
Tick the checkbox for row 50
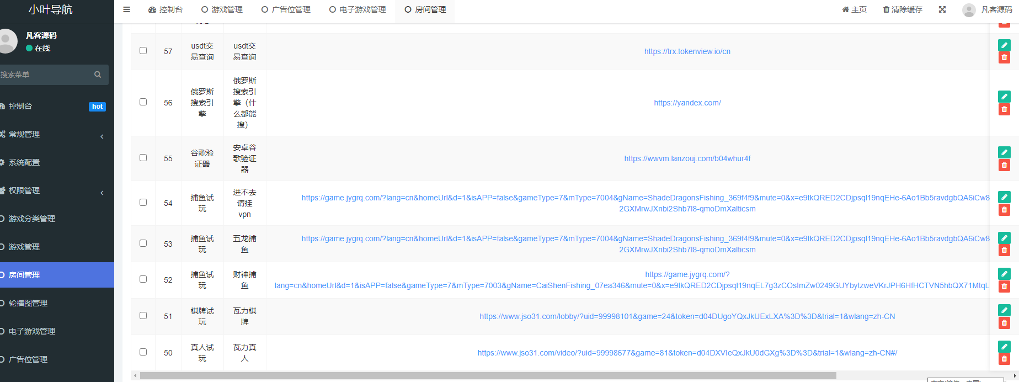point(143,352)
